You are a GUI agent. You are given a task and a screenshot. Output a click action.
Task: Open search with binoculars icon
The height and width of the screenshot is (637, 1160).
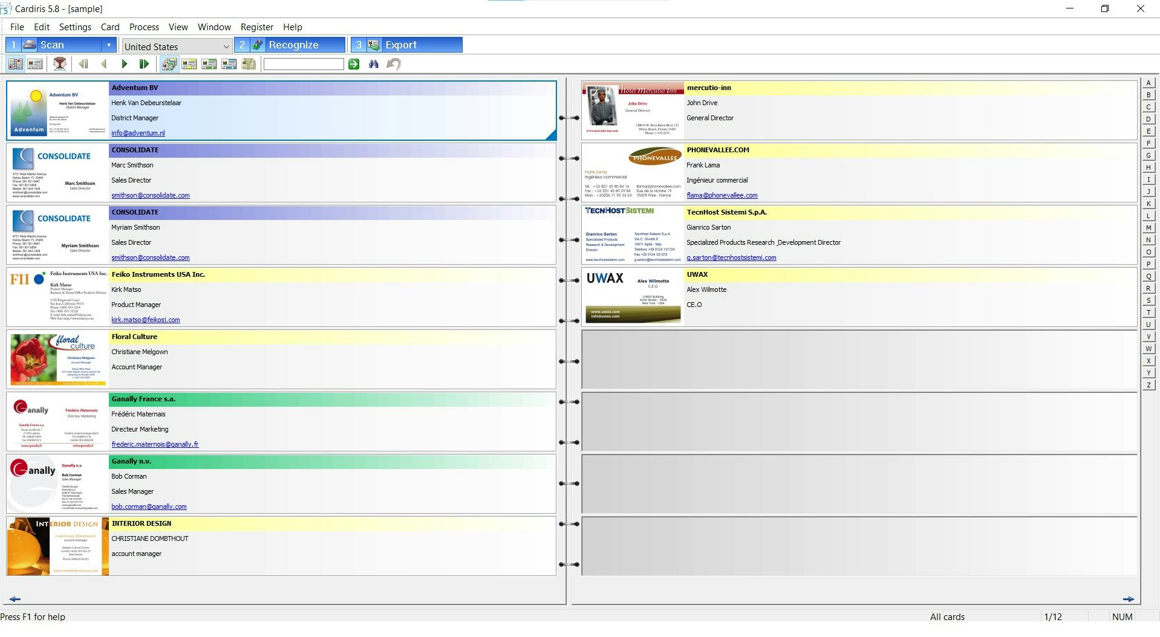click(x=374, y=64)
